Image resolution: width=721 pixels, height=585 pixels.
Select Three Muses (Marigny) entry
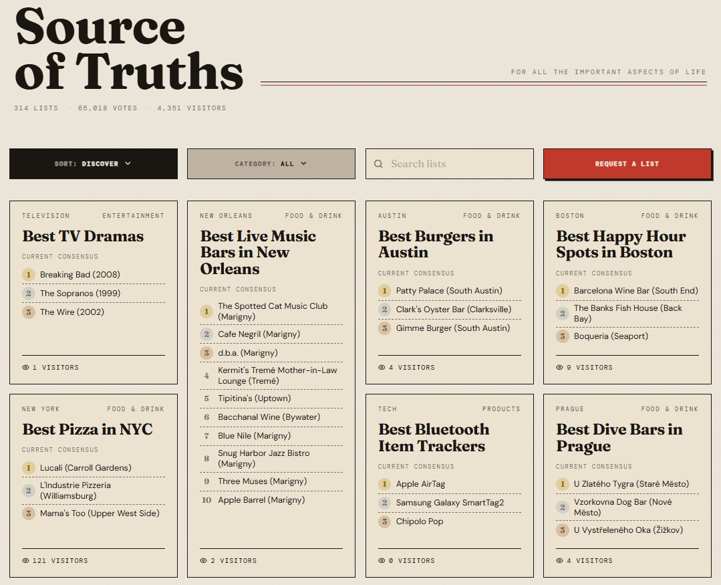point(271,481)
